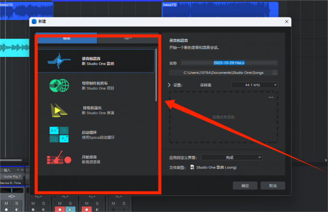Turn off the active cyan monitor button
This screenshot has height=212, width=328.
(70, 210)
